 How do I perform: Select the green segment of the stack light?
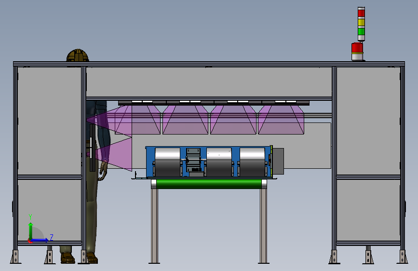point(361,31)
